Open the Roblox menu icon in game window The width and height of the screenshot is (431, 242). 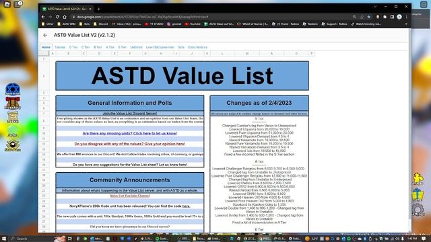(x=7, y=5)
